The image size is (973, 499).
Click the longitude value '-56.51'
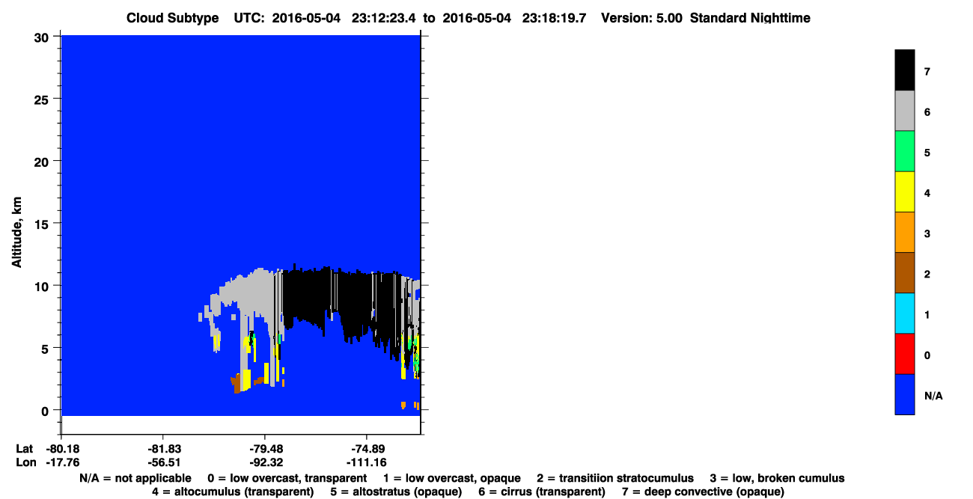(163, 462)
